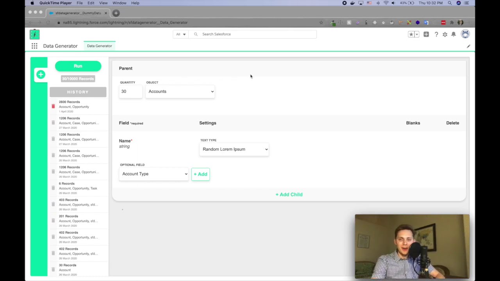Image resolution: width=500 pixels, height=281 pixels.
Task: Click the Name required field label
Action: pos(125,141)
